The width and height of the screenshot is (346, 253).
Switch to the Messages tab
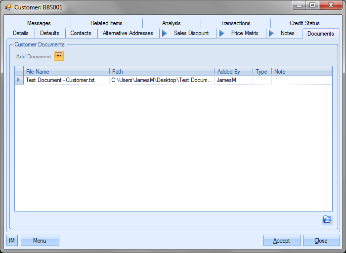39,23
